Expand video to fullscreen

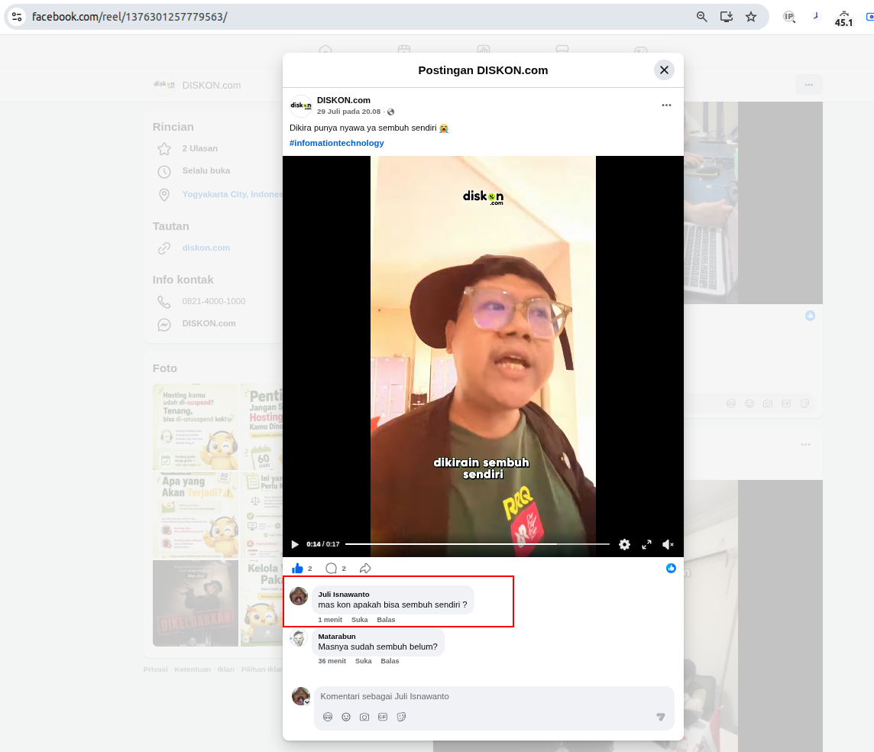coord(646,545)
